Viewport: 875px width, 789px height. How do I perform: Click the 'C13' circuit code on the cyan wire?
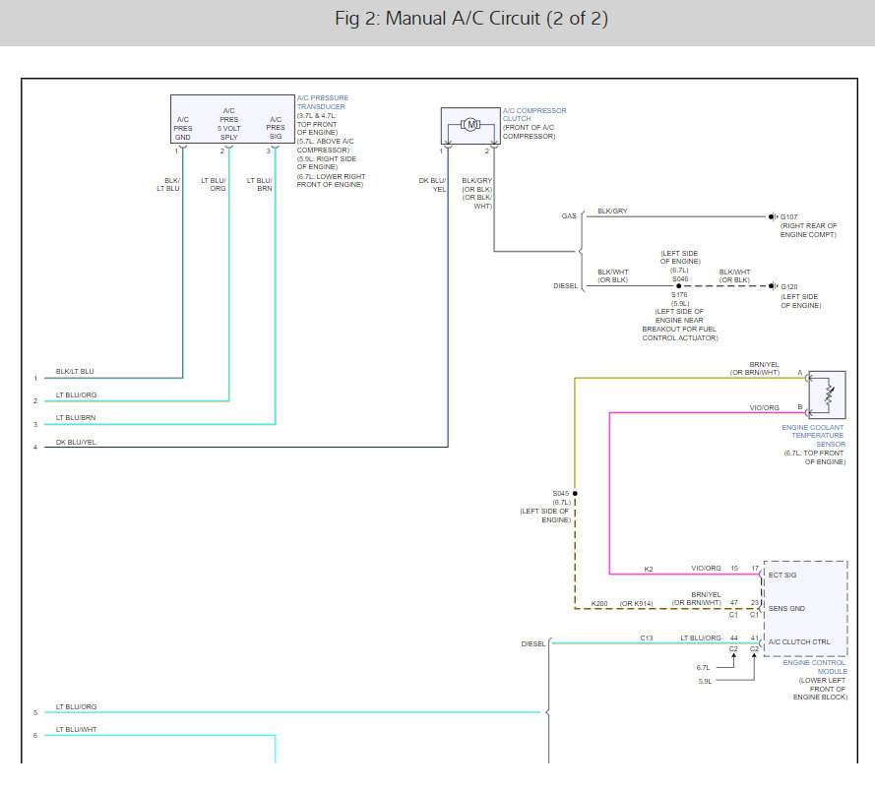[647, 637]
